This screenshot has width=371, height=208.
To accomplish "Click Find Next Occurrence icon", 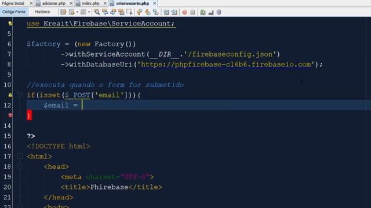I will (113, 12).
